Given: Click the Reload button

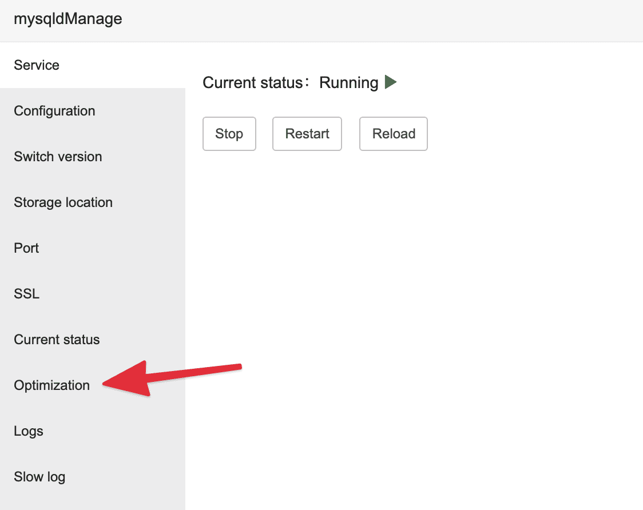Looking at the screenshot, I should coord(394,134).
